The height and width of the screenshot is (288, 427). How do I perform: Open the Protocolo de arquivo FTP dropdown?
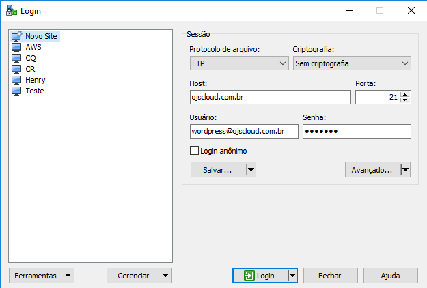(x=239, y=63)
